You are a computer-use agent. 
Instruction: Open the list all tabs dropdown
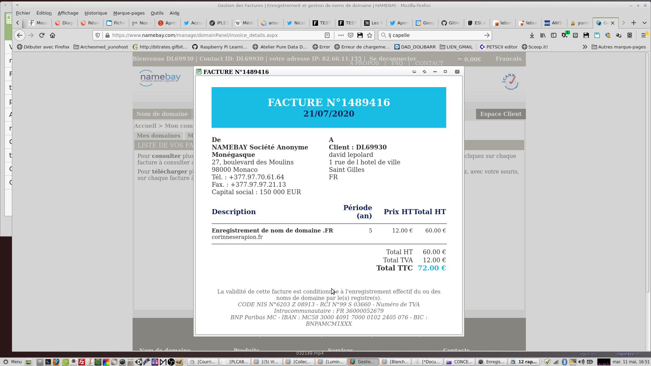(645, 23)
